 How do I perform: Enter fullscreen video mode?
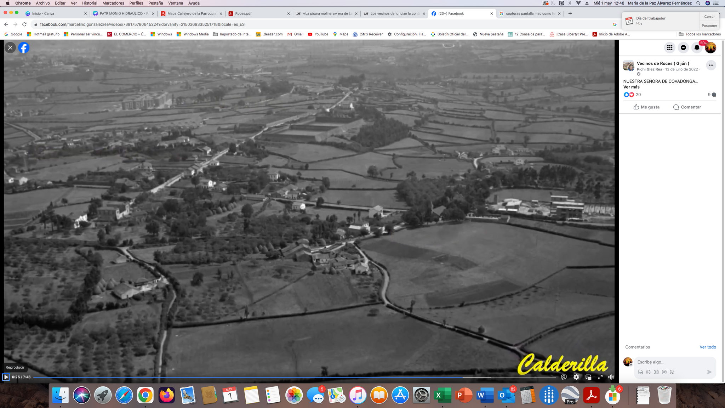[x=600, y=377]
